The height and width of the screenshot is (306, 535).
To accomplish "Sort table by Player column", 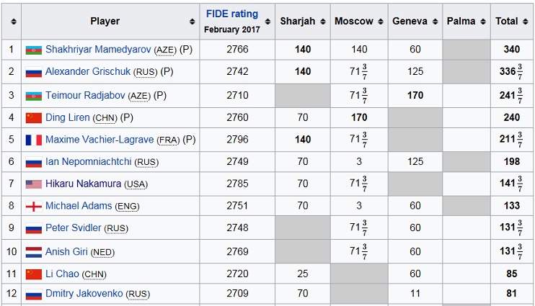I will [190, 22].
